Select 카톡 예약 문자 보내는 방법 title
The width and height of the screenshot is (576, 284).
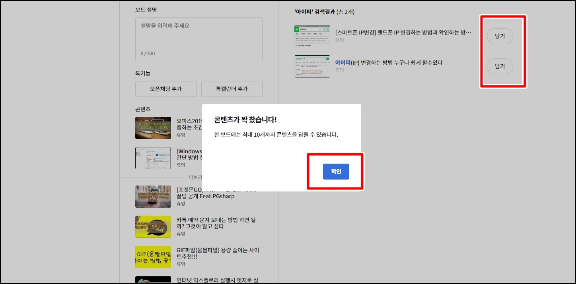pos(217,222)
